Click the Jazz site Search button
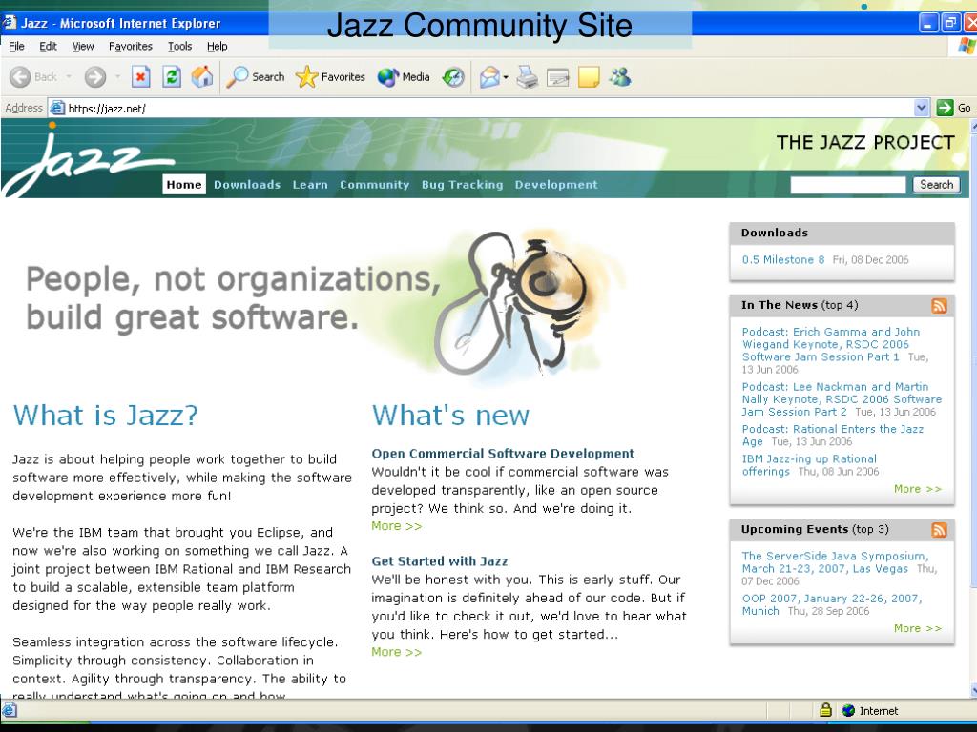Screen dimensions: 977x732 [x=936, y=184]
